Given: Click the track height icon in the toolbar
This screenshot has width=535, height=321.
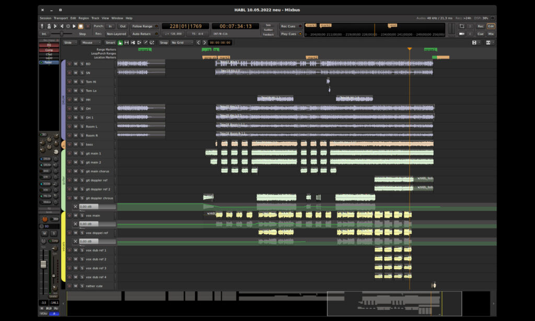Looking at the screenshot, I should pyautogui.click(x=474, y=43).
